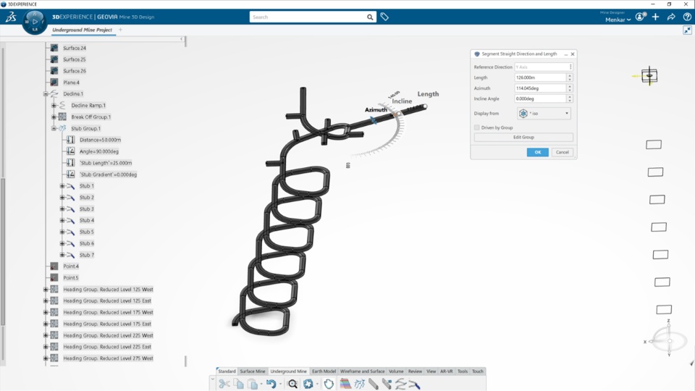
Task: Click the Incline Angle input field
Action: [540, 98]
